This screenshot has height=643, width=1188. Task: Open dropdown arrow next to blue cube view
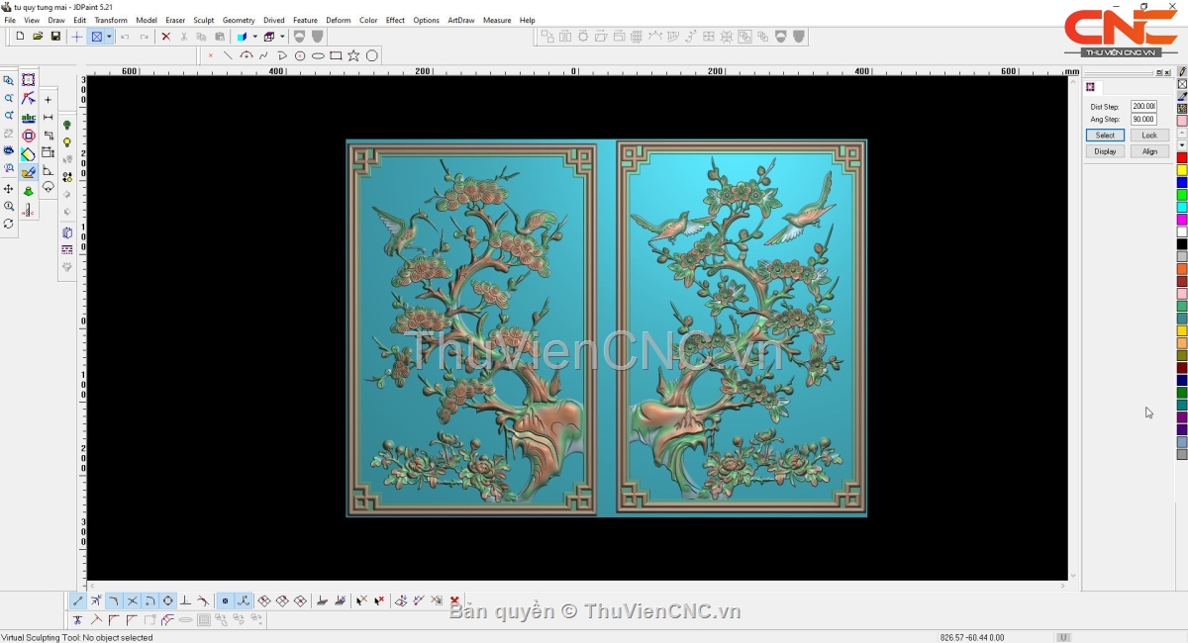[254, 37]
